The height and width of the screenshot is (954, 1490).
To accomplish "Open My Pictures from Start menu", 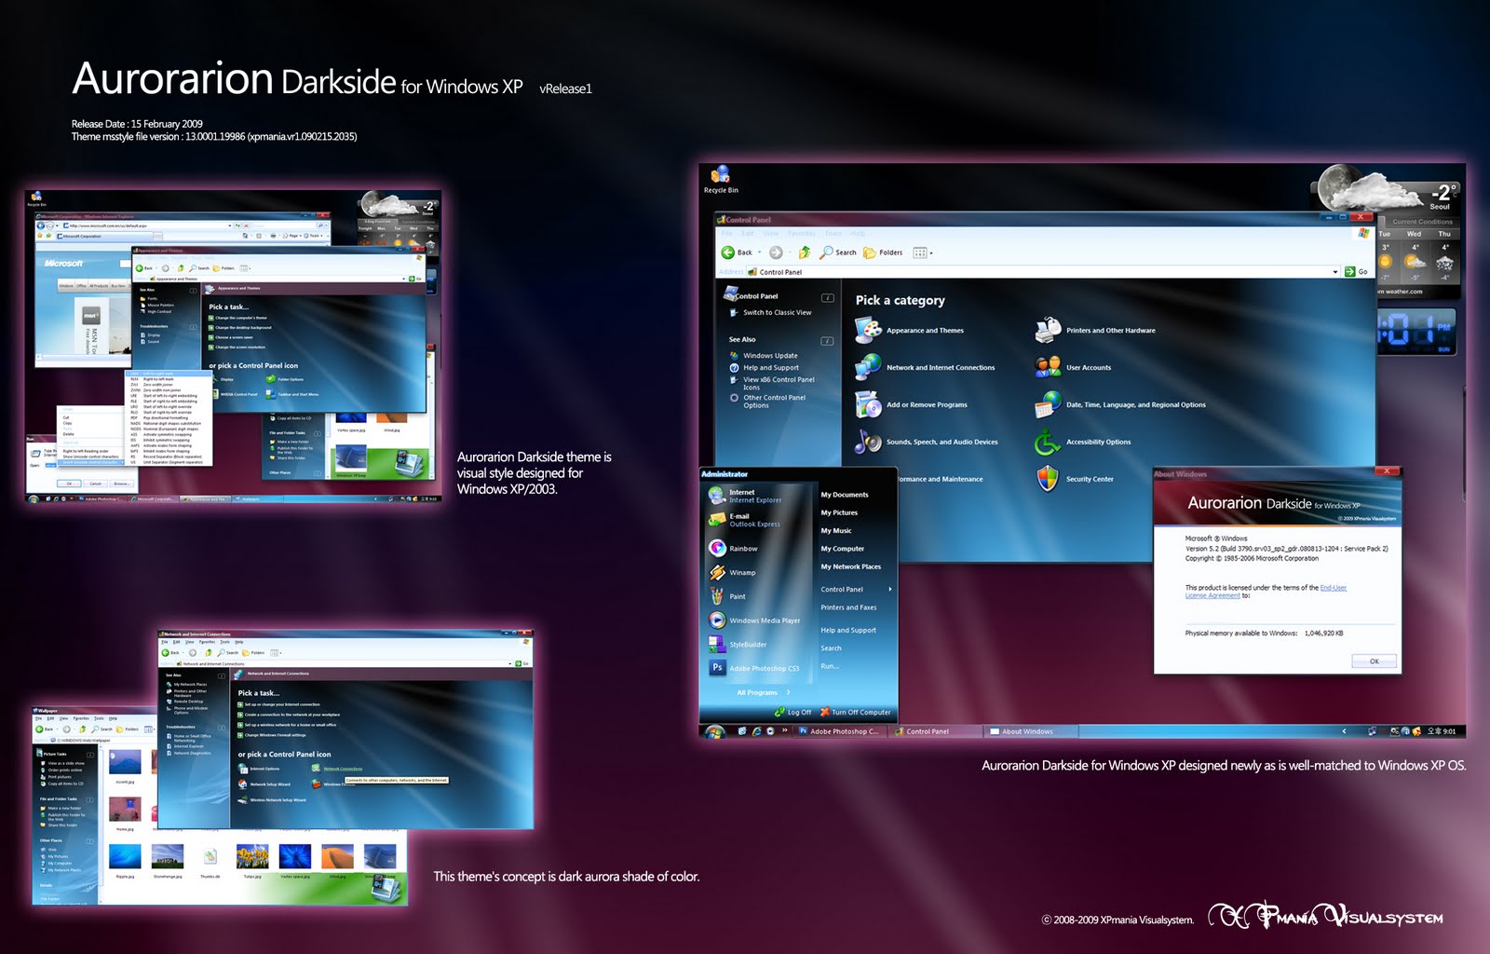I will coord(839,512).
